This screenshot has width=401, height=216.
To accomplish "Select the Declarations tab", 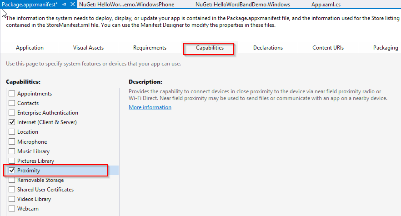I will [x=268, y=48].
